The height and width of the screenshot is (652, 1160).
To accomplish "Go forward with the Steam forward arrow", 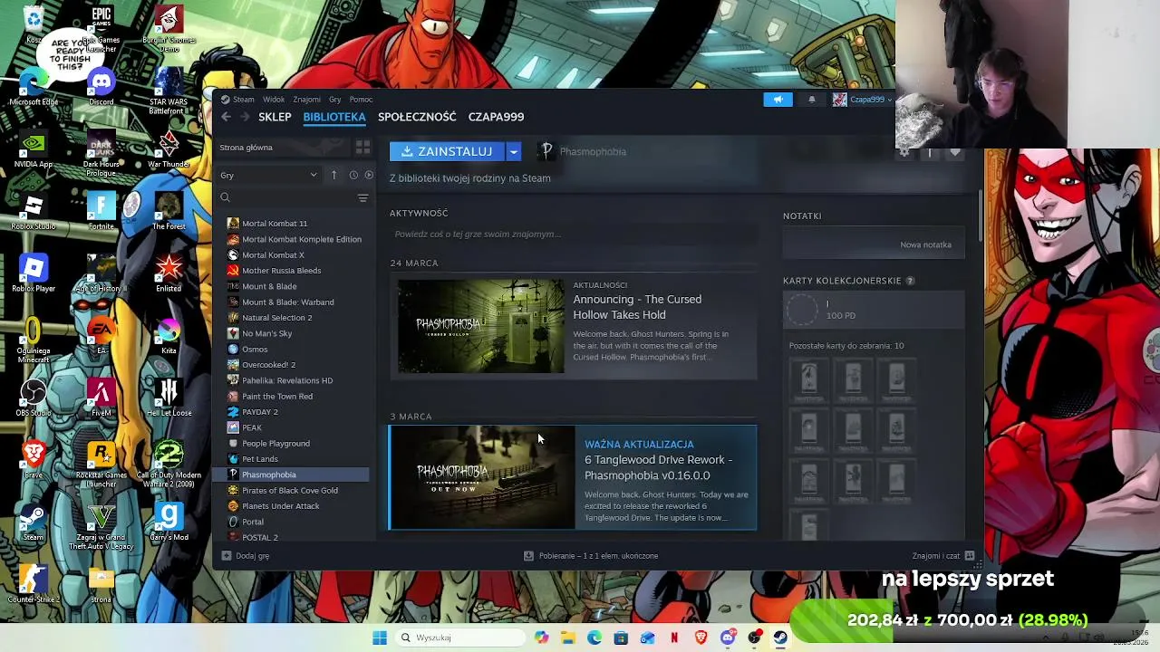I will [245, 117].
